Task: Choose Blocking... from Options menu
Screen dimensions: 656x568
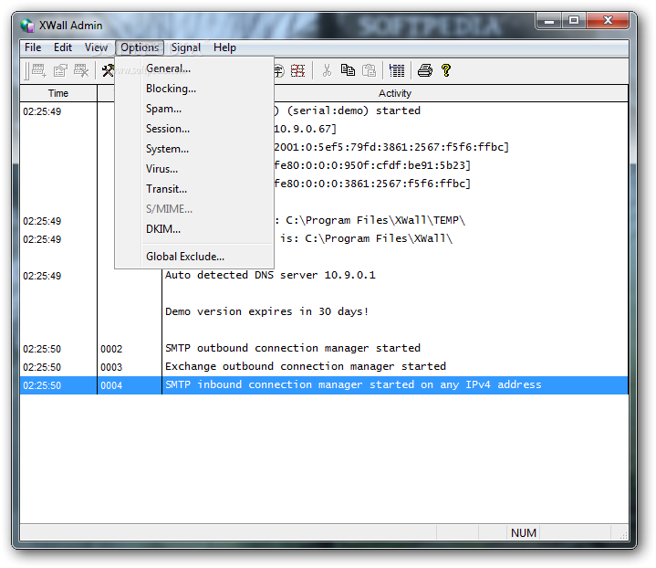Action: point(194,89)
